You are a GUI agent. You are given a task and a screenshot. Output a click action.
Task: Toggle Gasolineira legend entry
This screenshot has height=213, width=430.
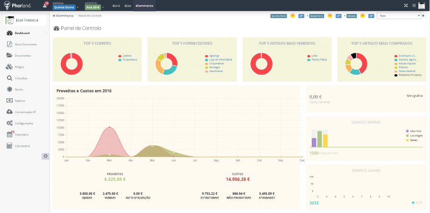point(214,71)
